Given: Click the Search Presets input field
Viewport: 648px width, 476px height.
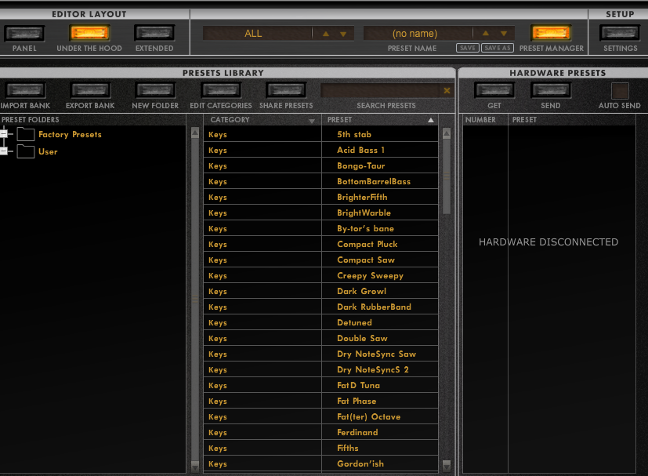Looking at the screenshot, I should coord(381,91).
